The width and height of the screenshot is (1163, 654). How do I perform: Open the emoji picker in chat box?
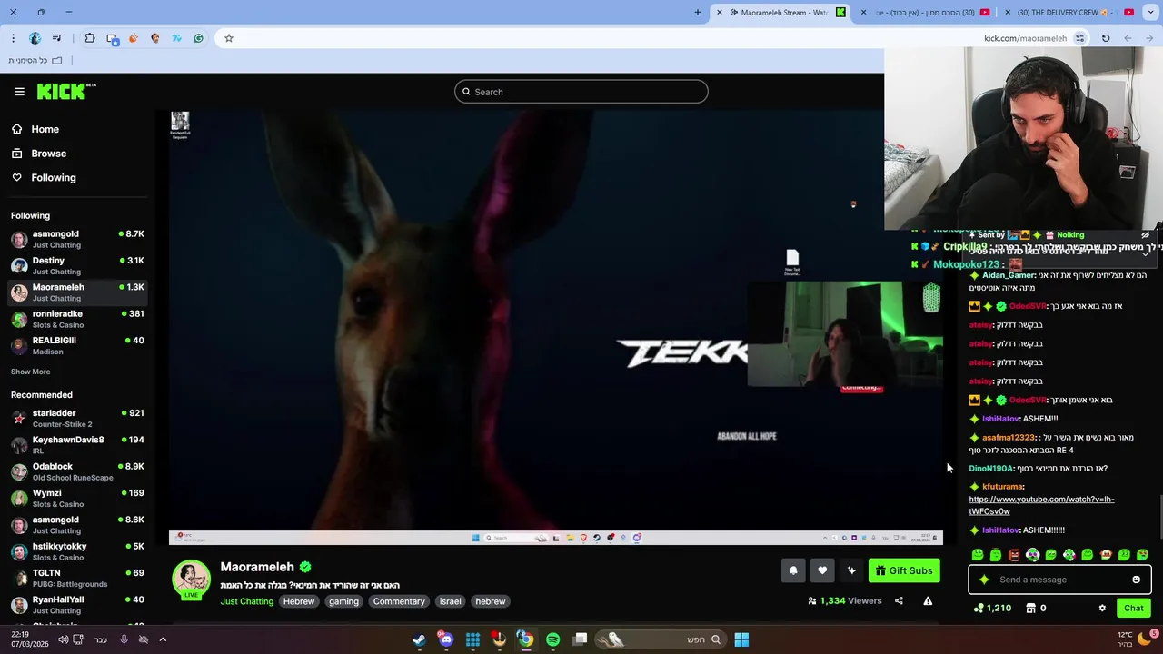1136,580
